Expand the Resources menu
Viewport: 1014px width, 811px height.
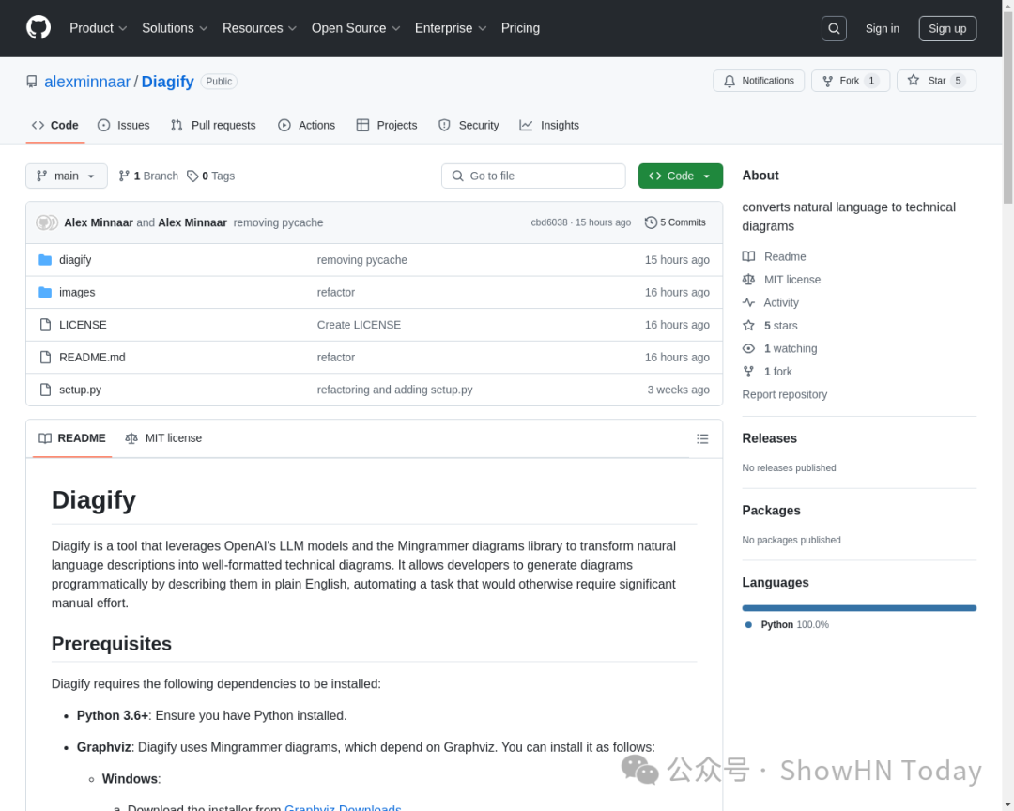point(259,28)
